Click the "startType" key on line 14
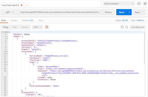148x97 pixels. pyautogui.click(x=35, y=60)
